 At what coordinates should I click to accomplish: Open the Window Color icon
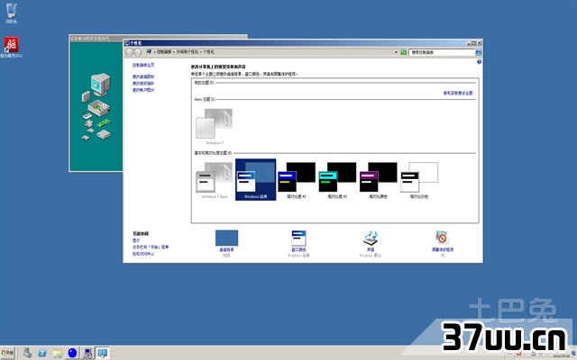pos(298,238)
